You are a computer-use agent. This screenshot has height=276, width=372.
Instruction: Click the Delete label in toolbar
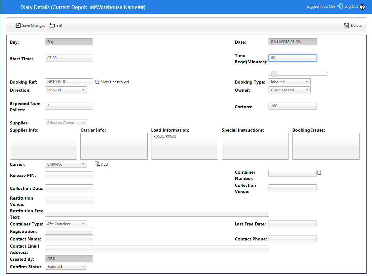[356, 25]
